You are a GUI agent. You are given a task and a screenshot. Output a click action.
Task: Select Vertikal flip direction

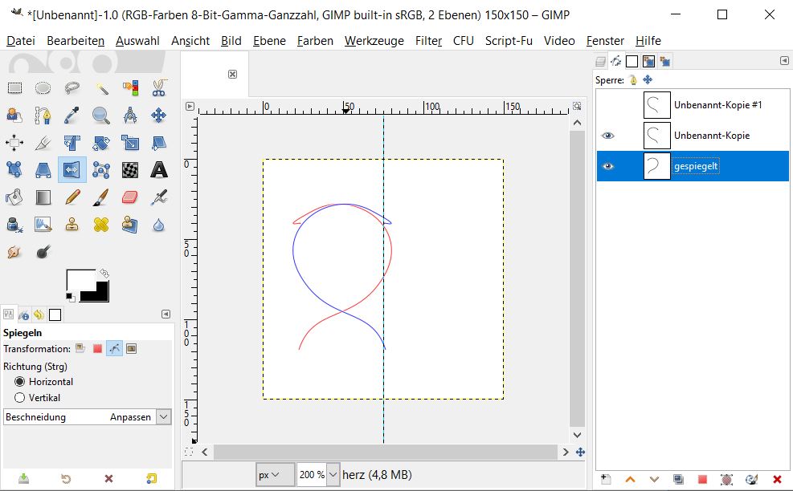click(20, 398)
